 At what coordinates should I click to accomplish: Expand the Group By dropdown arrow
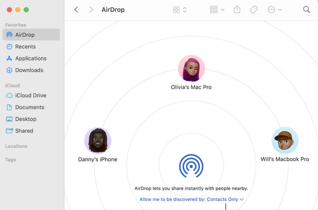click(x=223, y=10)
